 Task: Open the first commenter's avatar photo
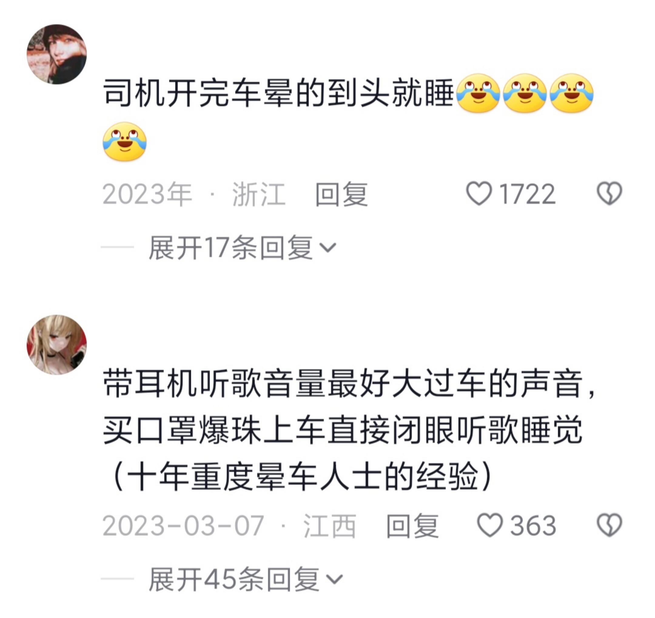point(57,54)
